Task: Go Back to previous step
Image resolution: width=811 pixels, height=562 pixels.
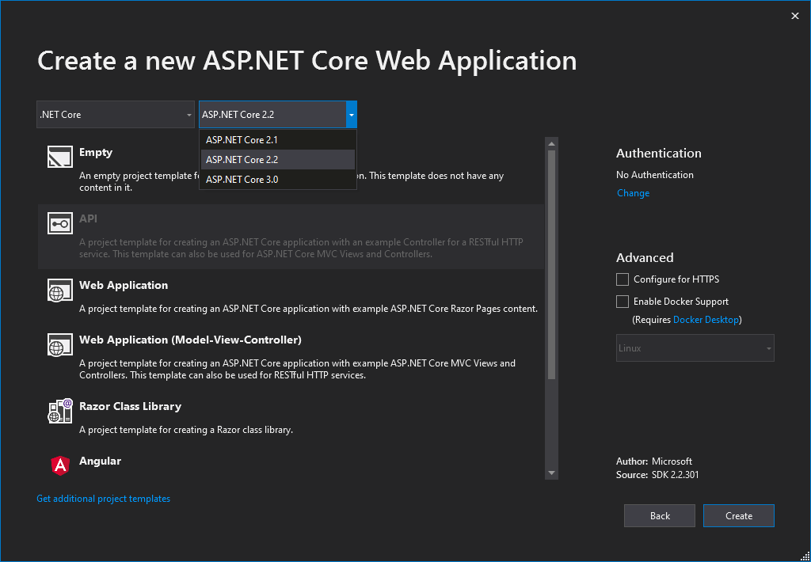Action: pos(660,516)
